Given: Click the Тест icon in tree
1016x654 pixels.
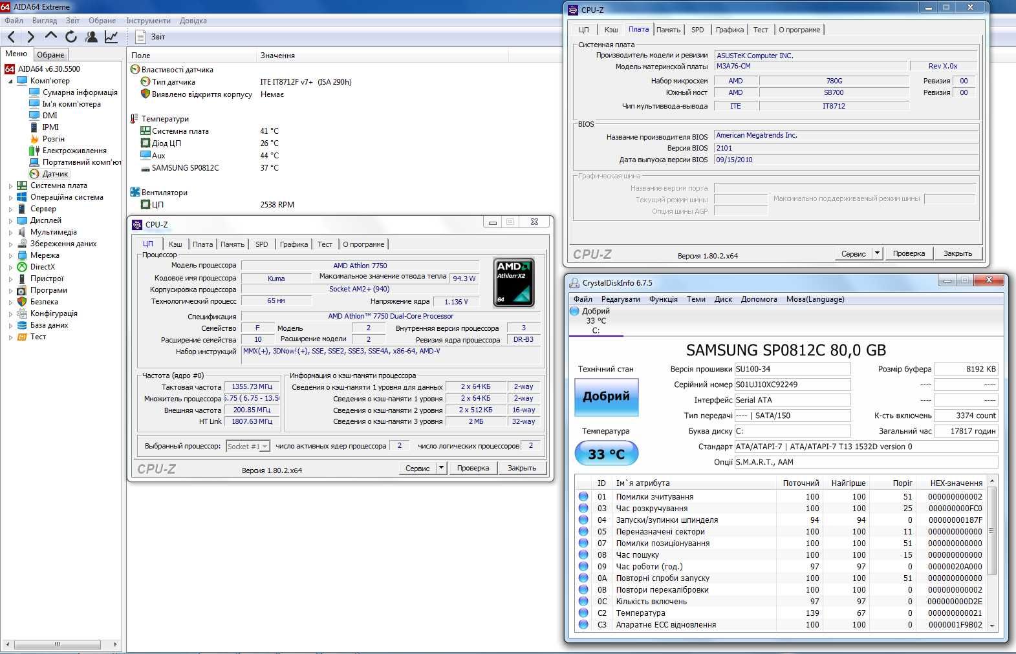Looking at the screenshot, I should point(21,337).
